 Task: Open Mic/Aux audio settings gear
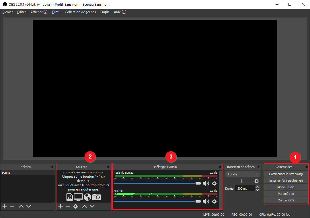[x=214, y=201]
